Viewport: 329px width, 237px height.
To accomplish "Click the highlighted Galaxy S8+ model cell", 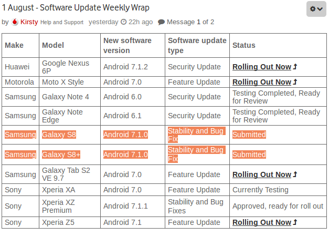I will 61,154.
